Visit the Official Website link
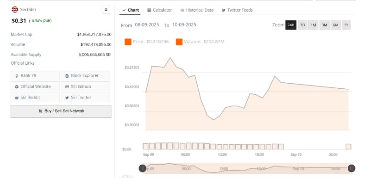The height and width of the screenshot is (178, 382). click(x=35, y=86)
